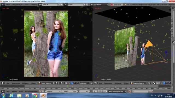Click the Остановить button
The image size is (175, 98).
click(x=117, y=5)
